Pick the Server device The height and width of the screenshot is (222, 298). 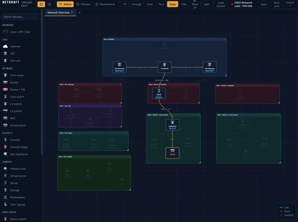tap(20, 183)
